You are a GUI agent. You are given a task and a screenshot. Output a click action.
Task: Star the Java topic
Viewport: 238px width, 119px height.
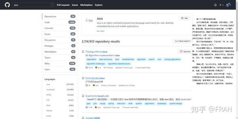184,18
